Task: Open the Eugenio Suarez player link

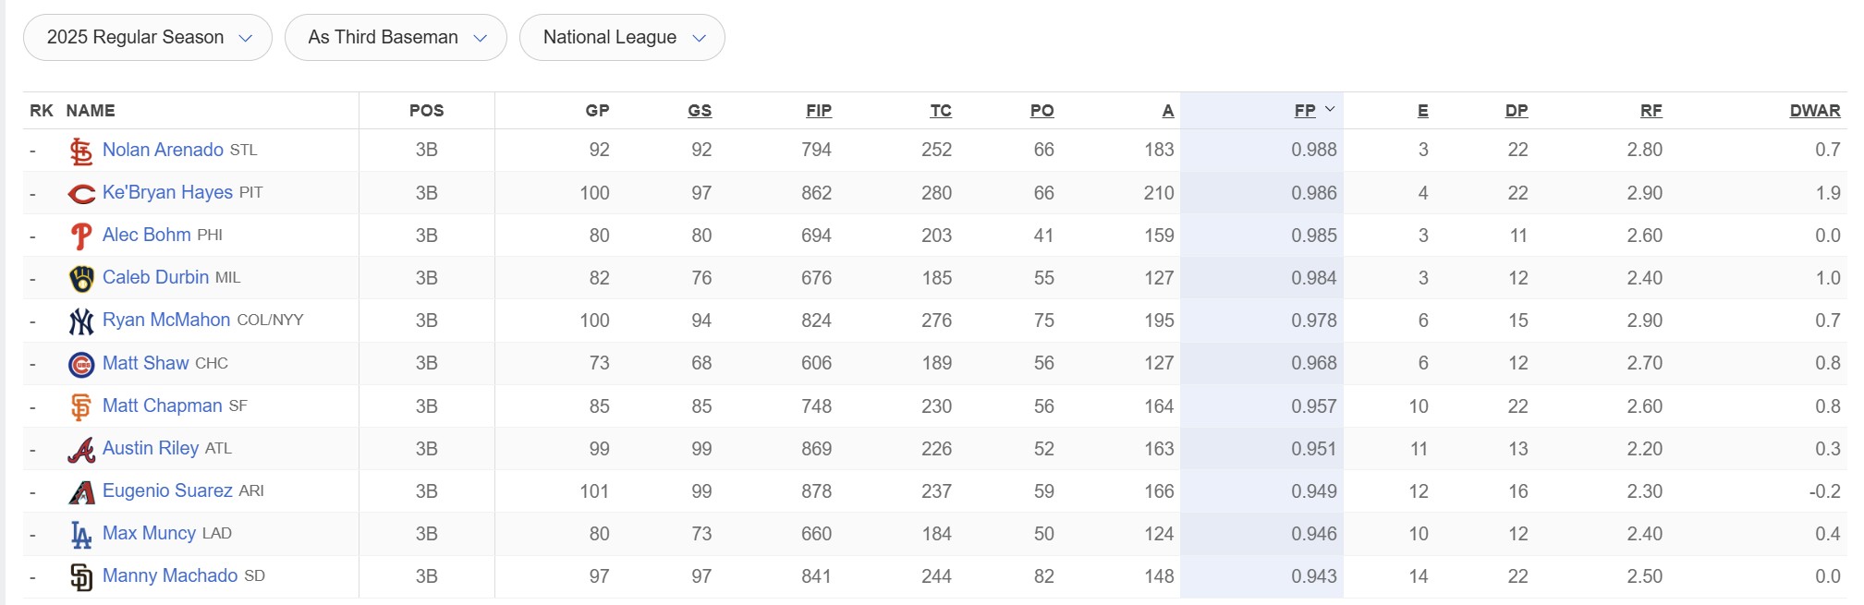Action: (167, 490)
